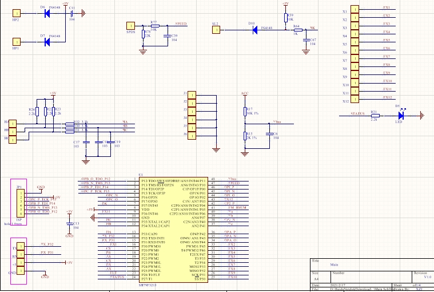Select the C67 capacitor symbol
Image resolution: width=434 pixels, height=292 pixels.
click(306, 40)
